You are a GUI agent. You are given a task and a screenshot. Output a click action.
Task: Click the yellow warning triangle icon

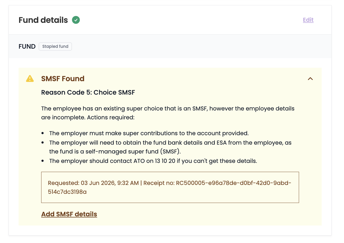[30, 78]
